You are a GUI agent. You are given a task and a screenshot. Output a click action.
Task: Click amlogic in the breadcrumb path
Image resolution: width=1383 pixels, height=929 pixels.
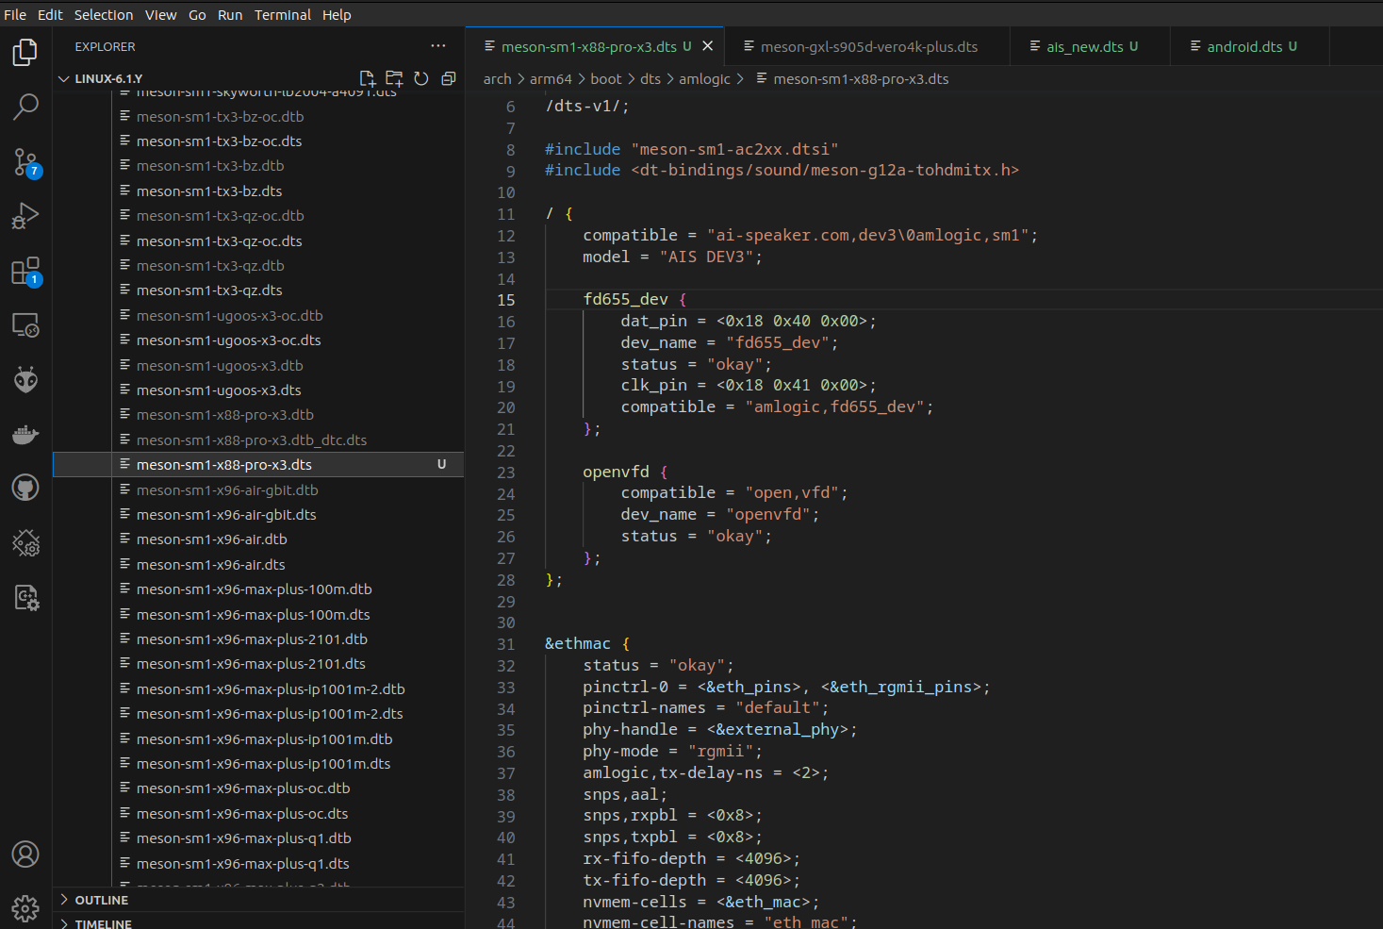(x=704, y=79)
